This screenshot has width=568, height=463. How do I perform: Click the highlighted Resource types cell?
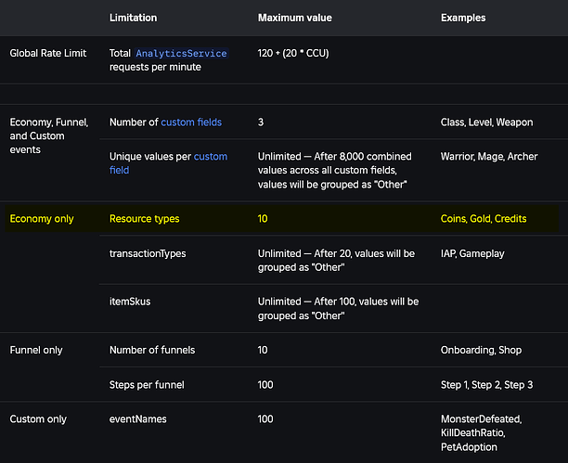coord(144,219)
